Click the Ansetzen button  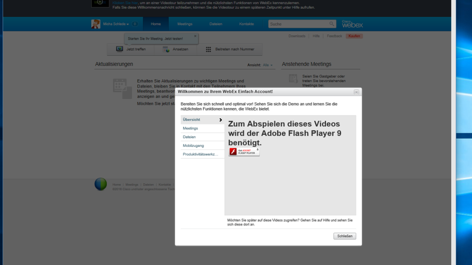(175, 49)
